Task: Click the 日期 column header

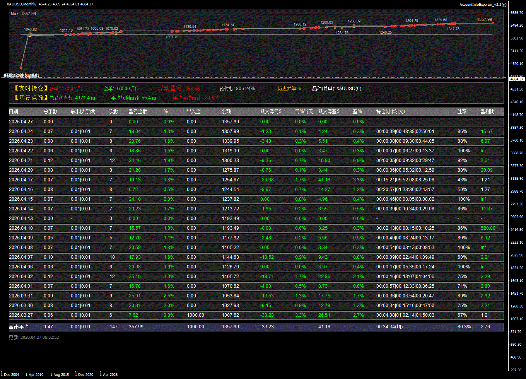Action: (x=14, y=111)
